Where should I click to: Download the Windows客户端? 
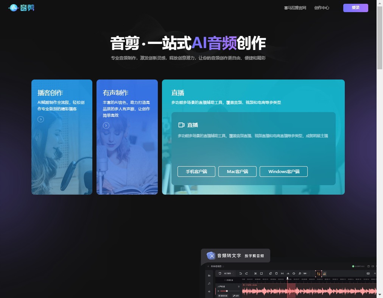(x=283, y=172)
